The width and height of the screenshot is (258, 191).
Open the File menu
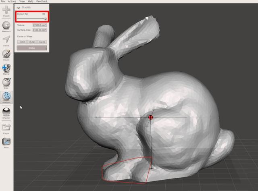pyautogui.click(x=3, y=2)
